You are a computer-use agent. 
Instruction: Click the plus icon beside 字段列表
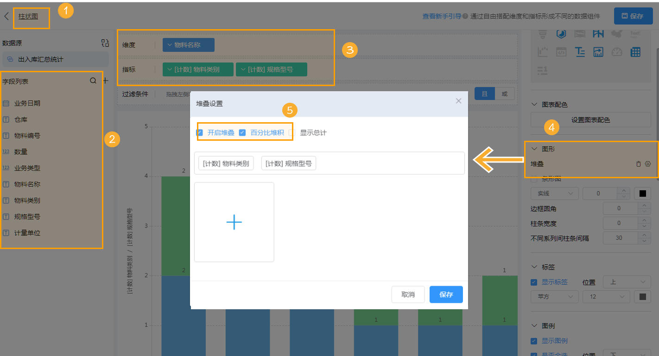[x=105, y=81]
